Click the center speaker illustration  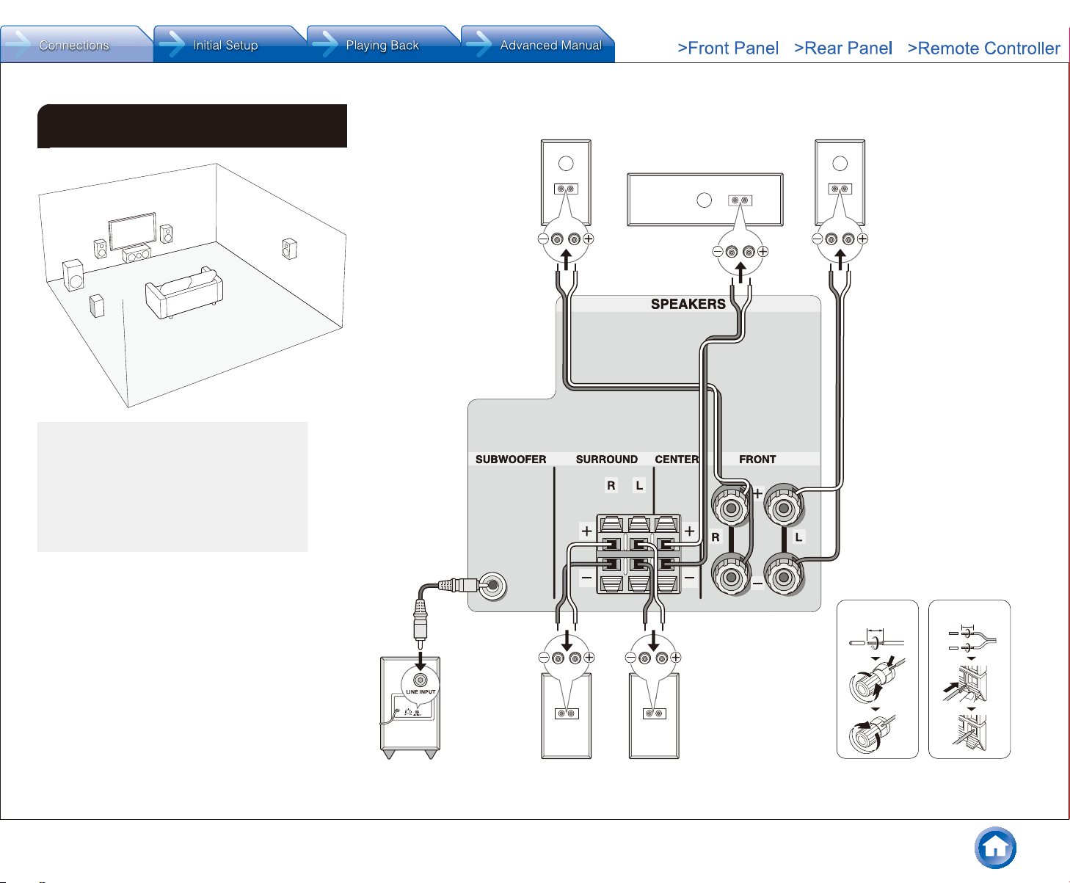point(705,200)
